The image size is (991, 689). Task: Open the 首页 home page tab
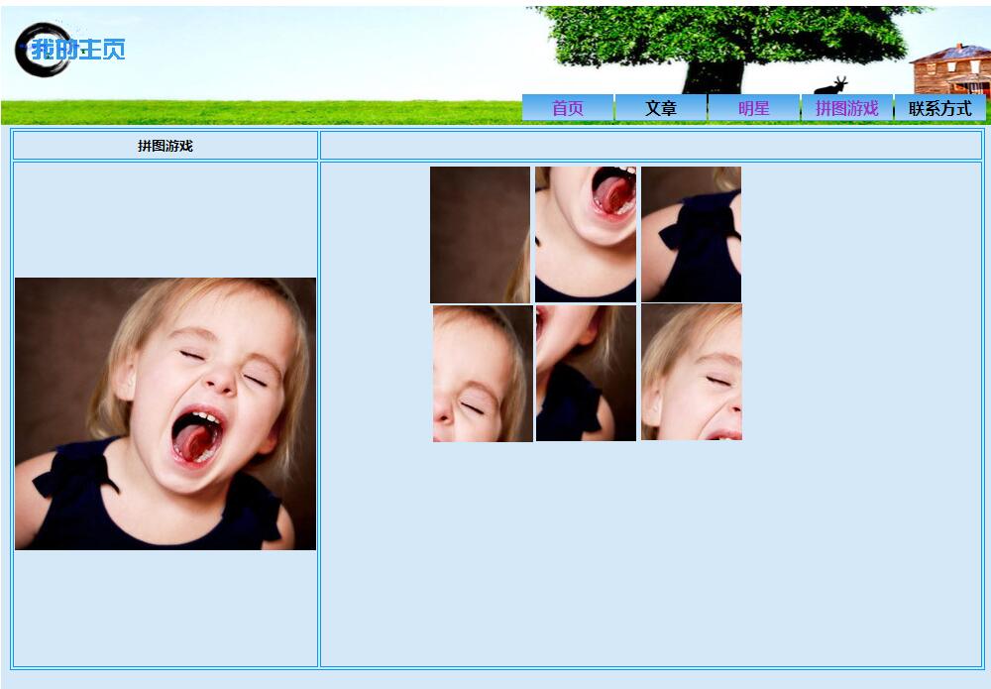(x=568, y=108)
